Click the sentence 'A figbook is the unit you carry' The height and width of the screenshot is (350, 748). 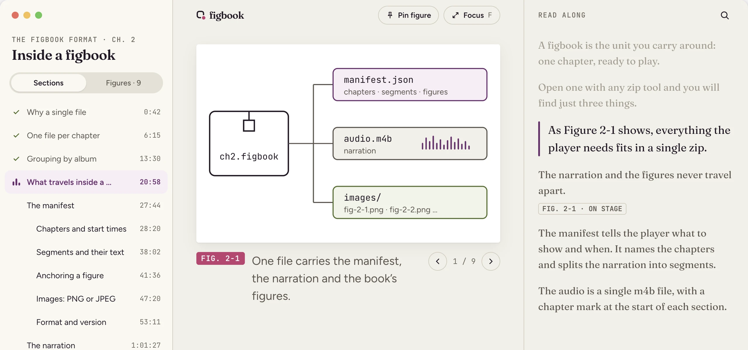[627, 53]
